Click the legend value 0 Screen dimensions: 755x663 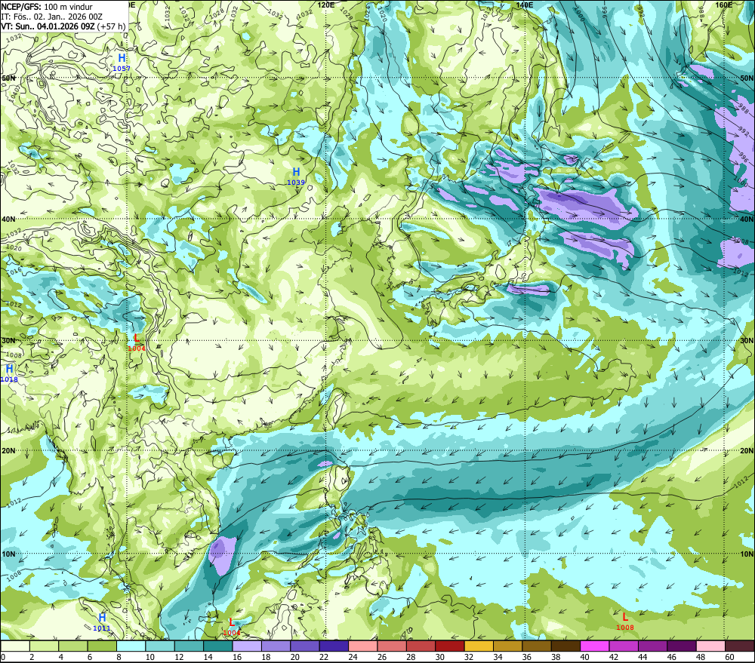(x=3, y=657)
